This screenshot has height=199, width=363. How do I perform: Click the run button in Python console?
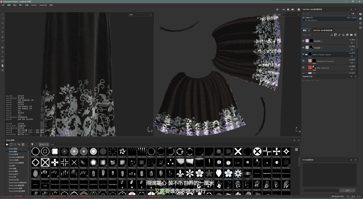(x=347, y=190)
